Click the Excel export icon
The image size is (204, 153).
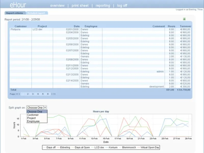click(184, 19)
